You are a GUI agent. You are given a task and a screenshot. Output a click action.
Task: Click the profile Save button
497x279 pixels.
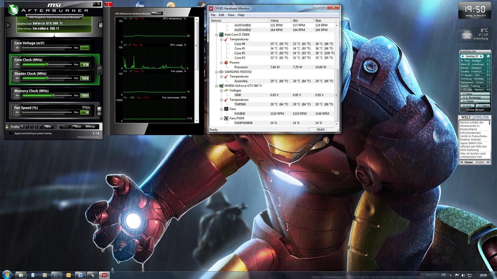tap(48, 127)
